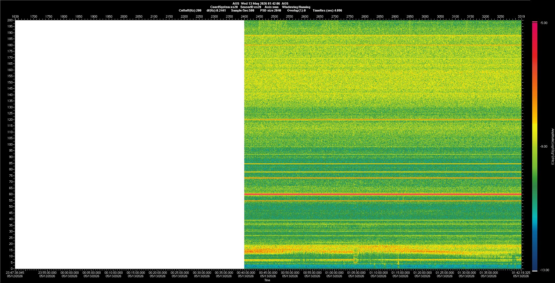The image size is (555, 283).
Task: Click the blank white no-data region
Action: [x=129, y=144]
